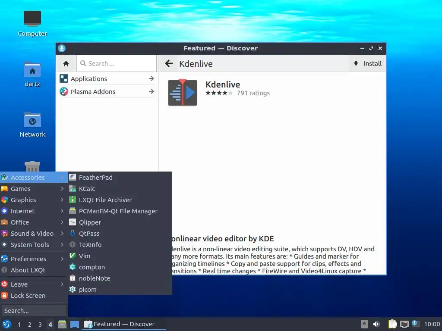
Task: Click the Discover Search field
Action: 117,64
